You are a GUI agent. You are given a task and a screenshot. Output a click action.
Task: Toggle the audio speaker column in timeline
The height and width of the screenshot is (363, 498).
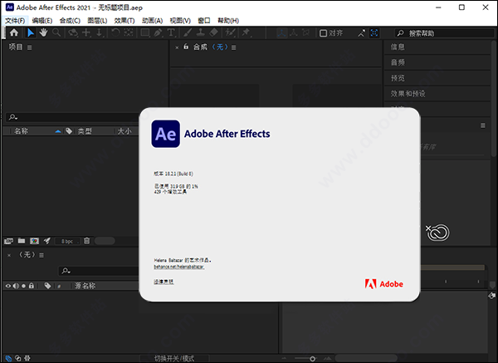tap(16, 286)
